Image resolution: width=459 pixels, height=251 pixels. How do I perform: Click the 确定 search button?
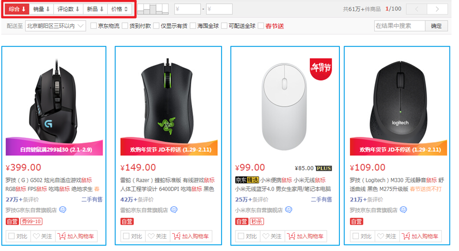coord(436,26)
